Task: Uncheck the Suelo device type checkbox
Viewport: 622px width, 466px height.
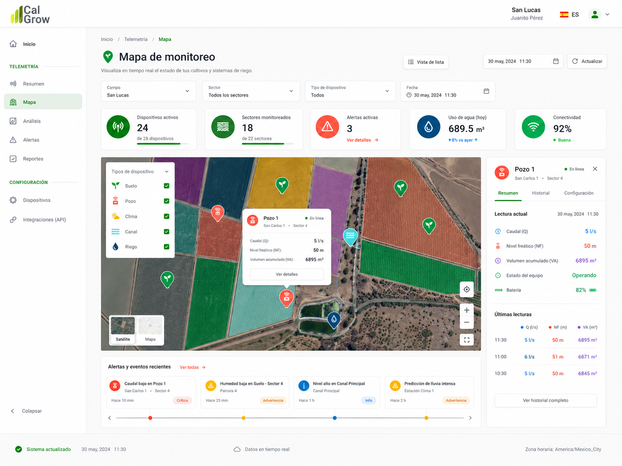Action: click(x=167, y=186)
